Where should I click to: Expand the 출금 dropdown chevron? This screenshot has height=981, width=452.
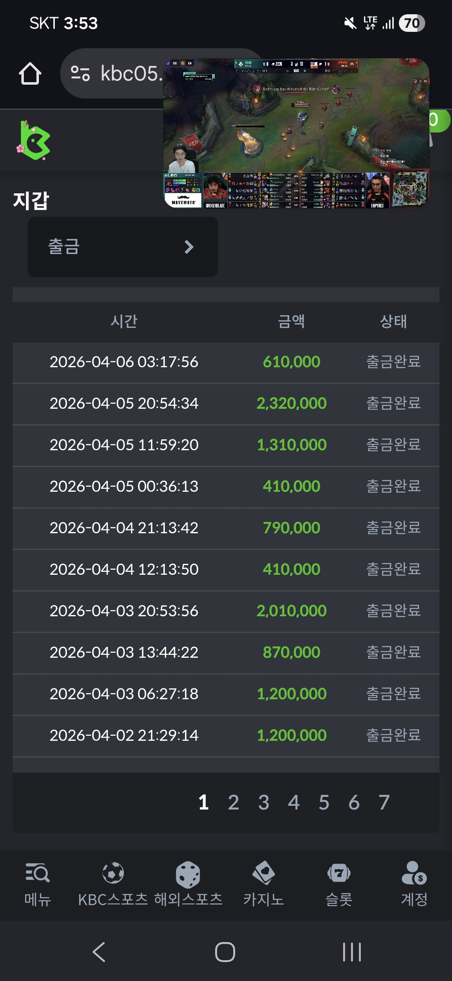coord(189,247)
